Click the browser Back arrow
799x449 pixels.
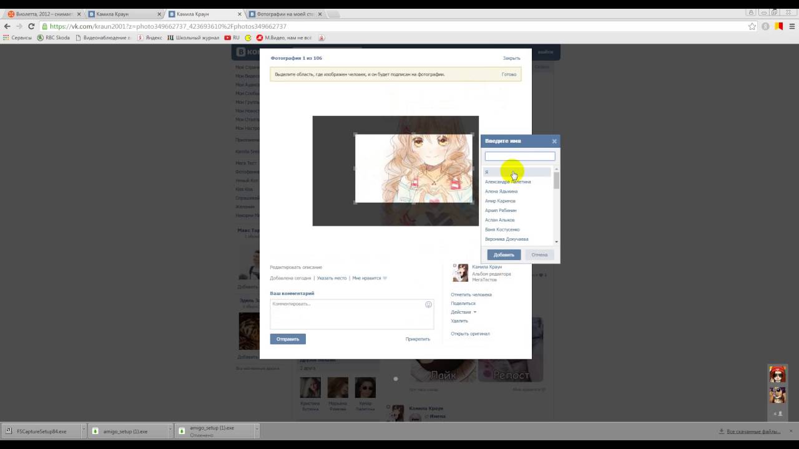pyautogui.click(x=7, y=26)
